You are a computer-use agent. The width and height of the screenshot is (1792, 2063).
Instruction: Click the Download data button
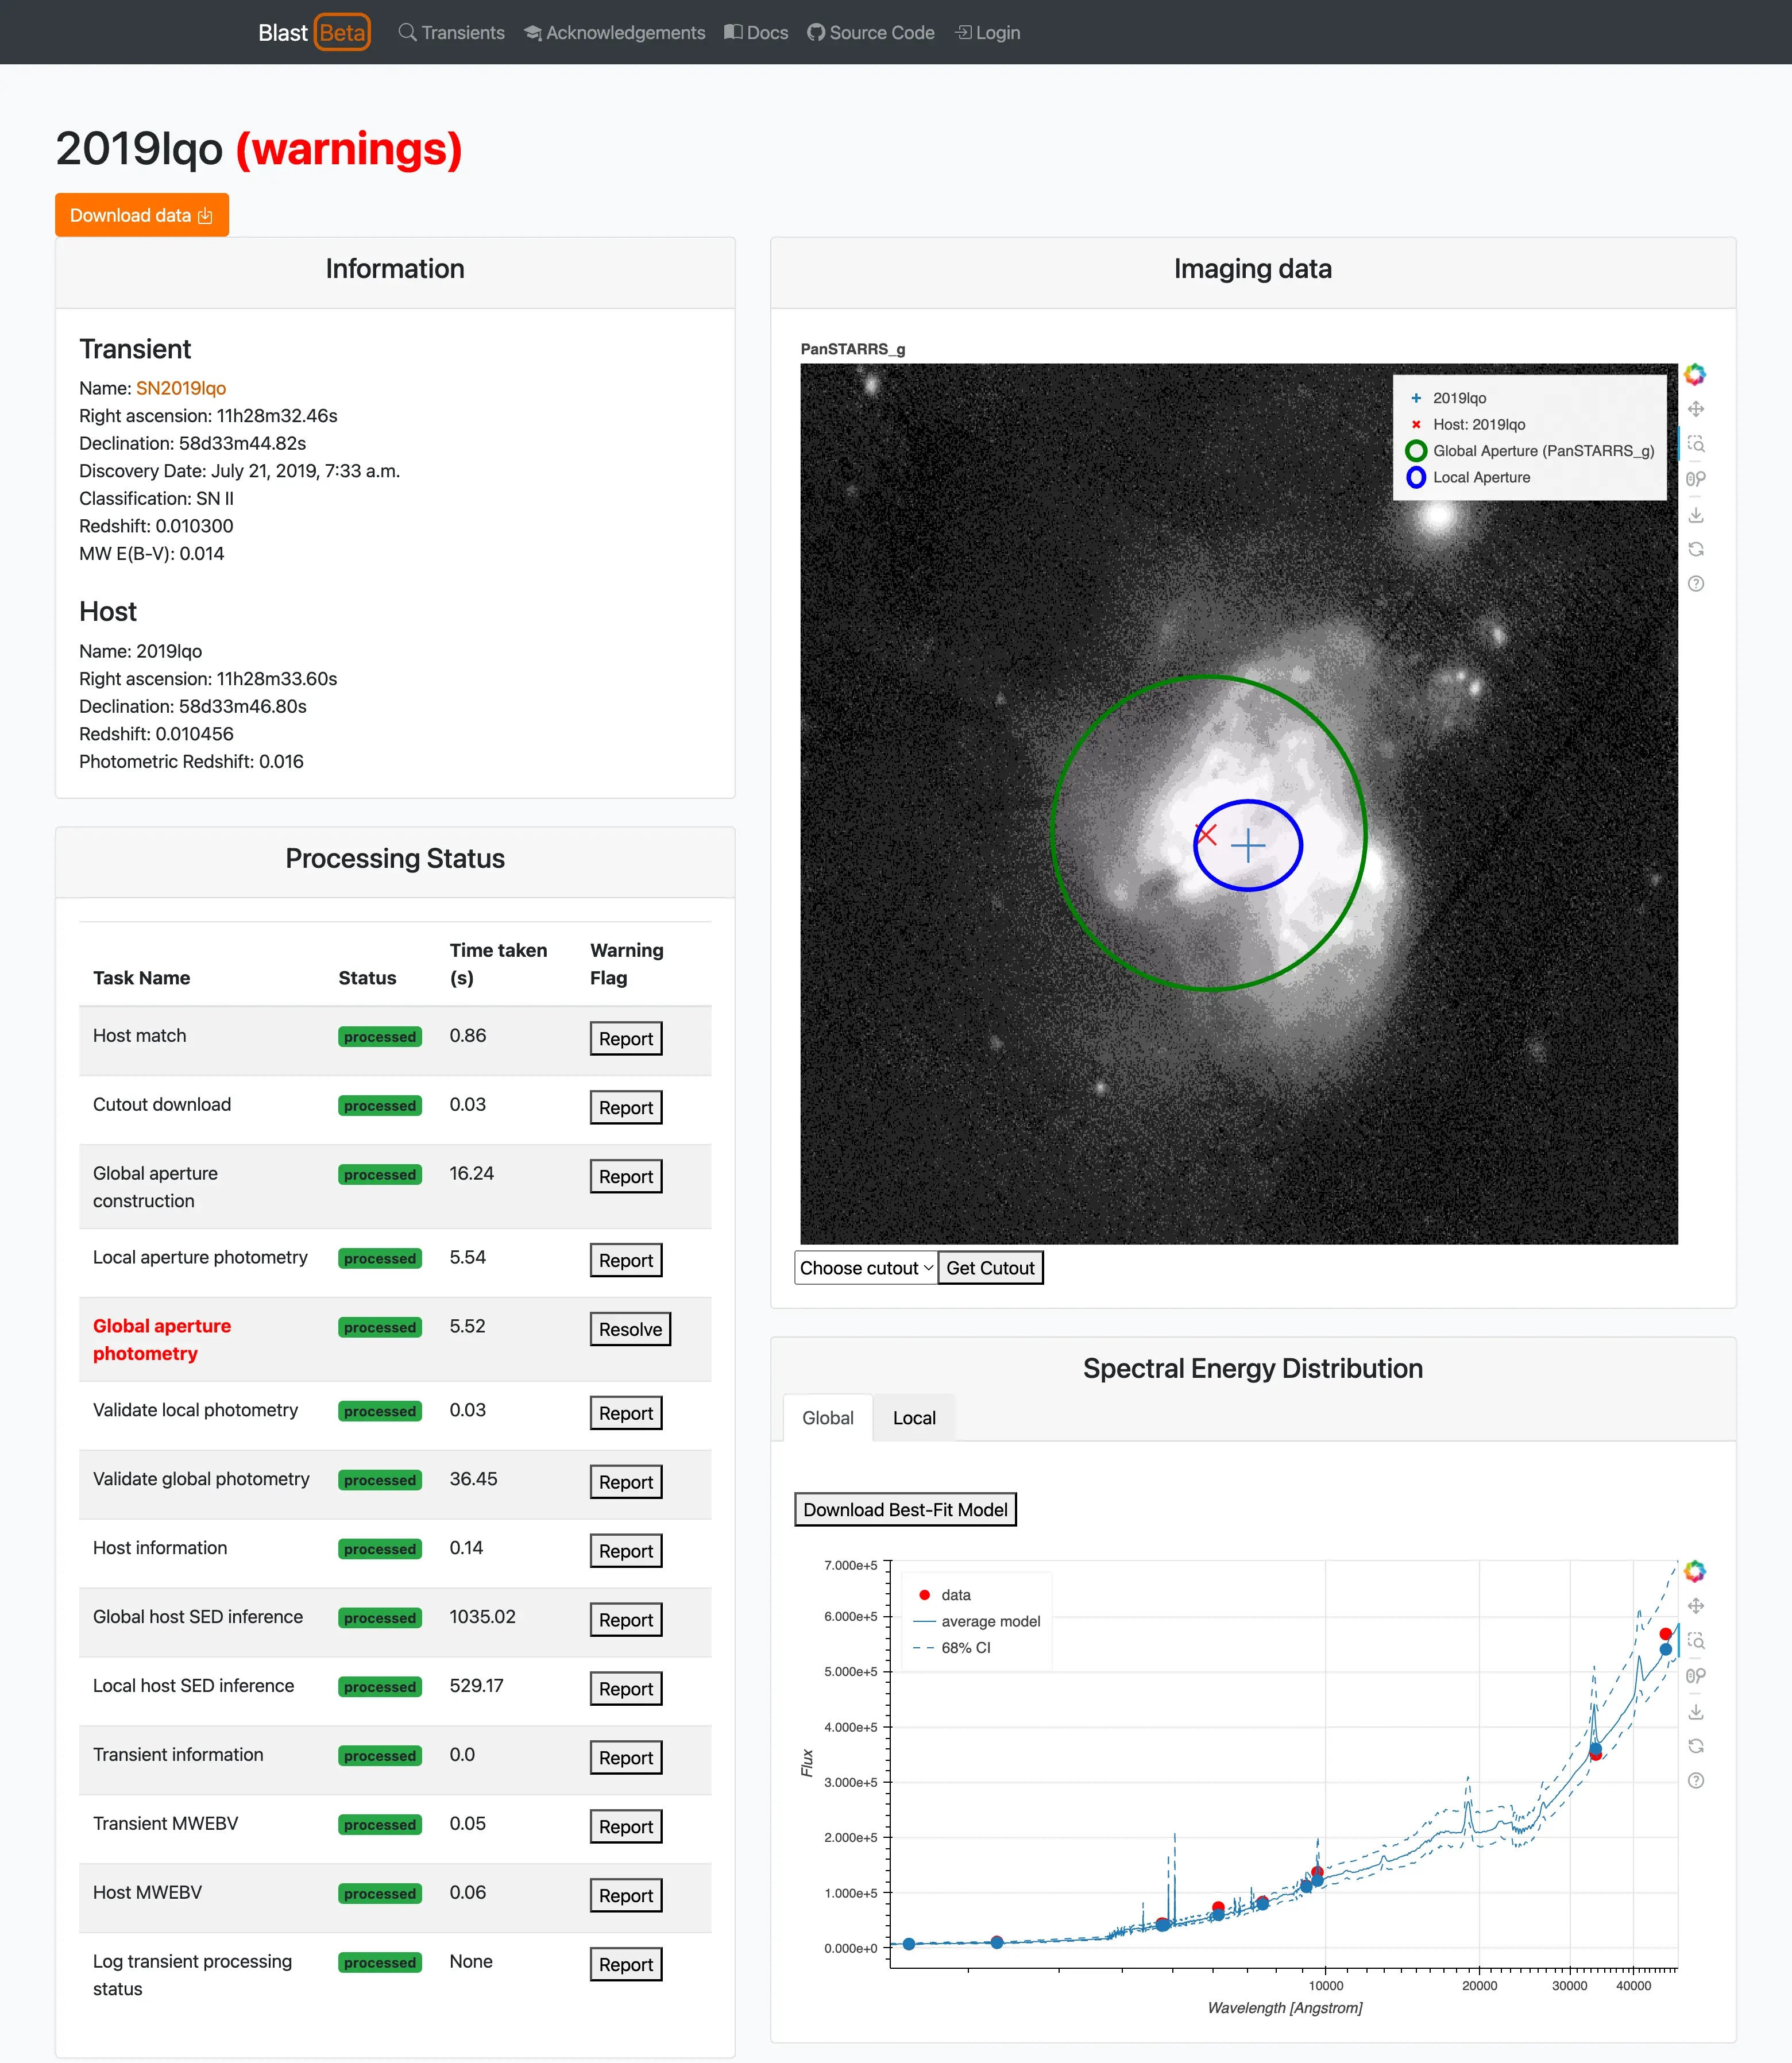[x=142, y=216]
